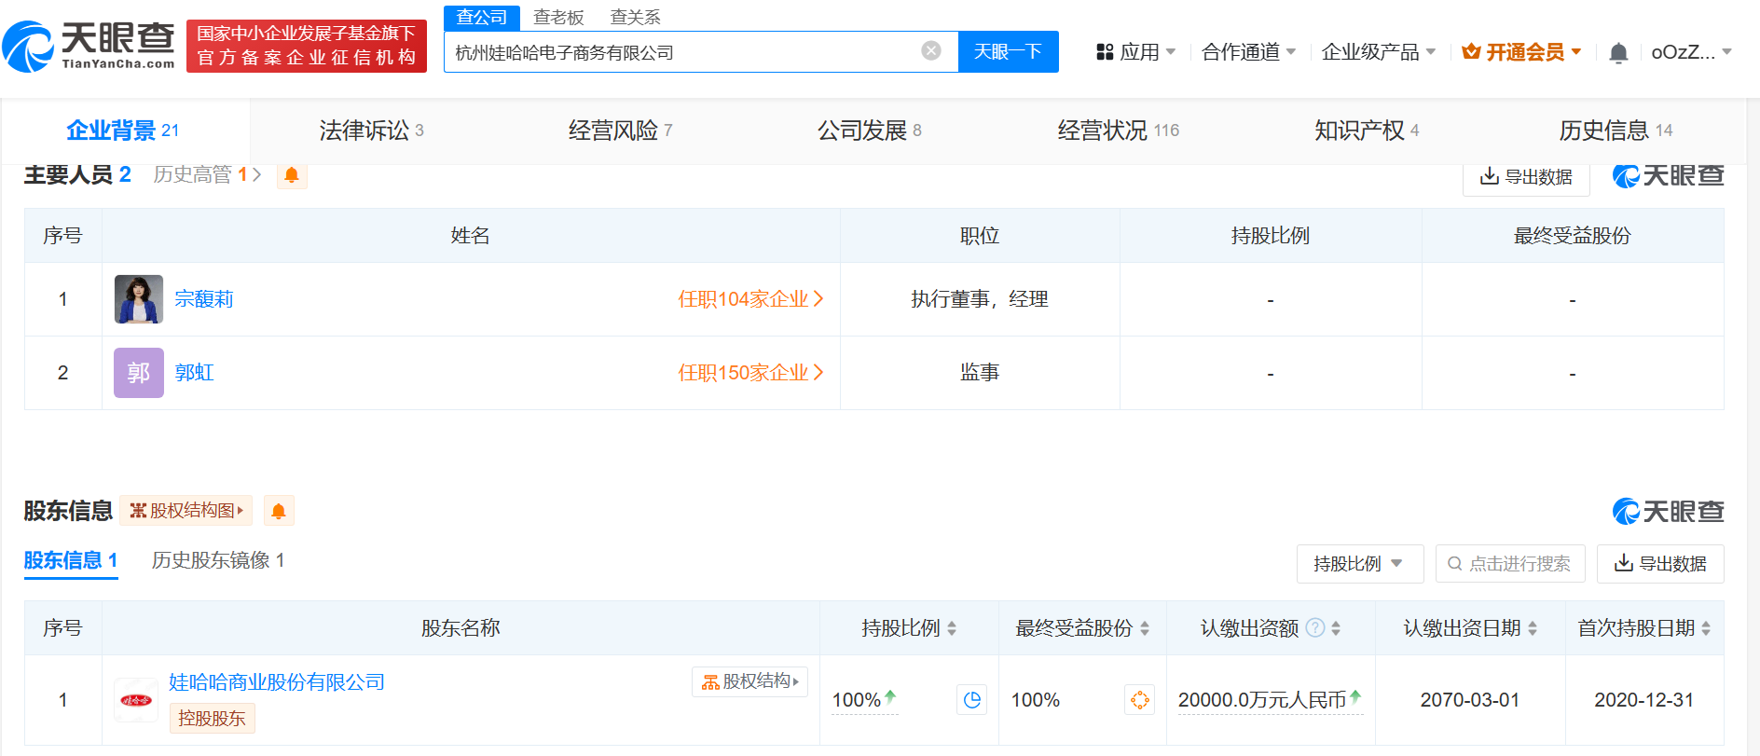This screenshot has height=756, width=1760.
Task: Click alert bell next to 主要人员
Action: pyautogui.click(x=292, y=175)
